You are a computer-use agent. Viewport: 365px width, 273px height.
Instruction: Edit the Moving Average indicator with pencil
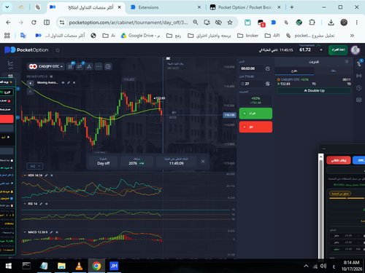click(x=69, y=83)
